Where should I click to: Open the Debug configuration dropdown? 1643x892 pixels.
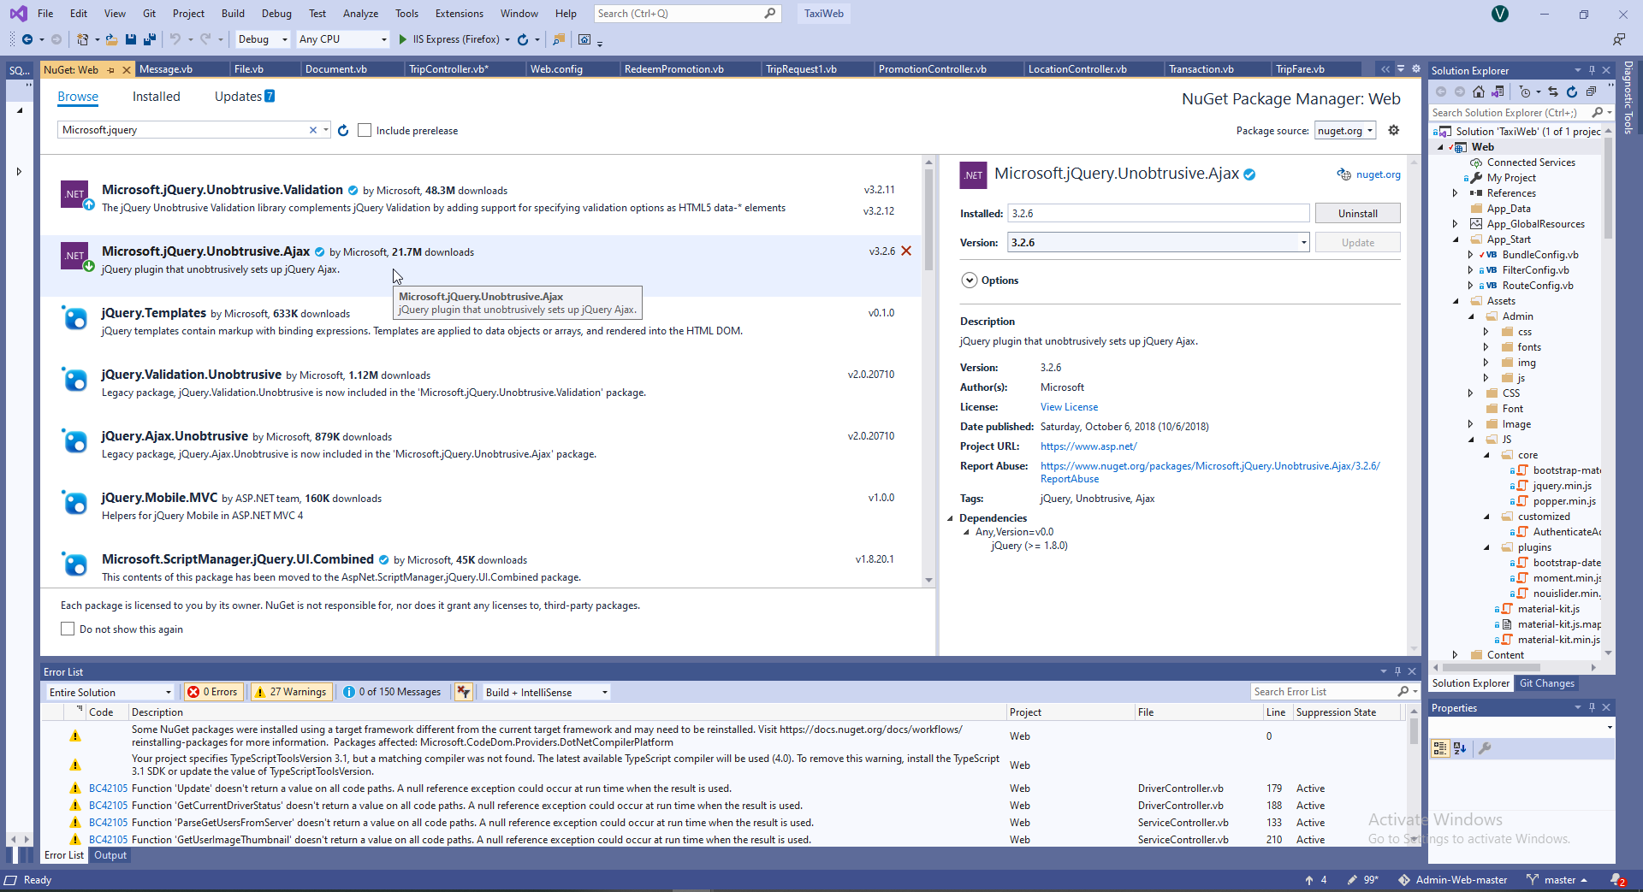(x=262, y=39)
